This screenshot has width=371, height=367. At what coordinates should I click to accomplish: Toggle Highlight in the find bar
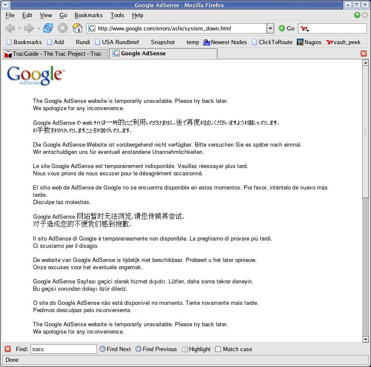(x=196, y=349)
